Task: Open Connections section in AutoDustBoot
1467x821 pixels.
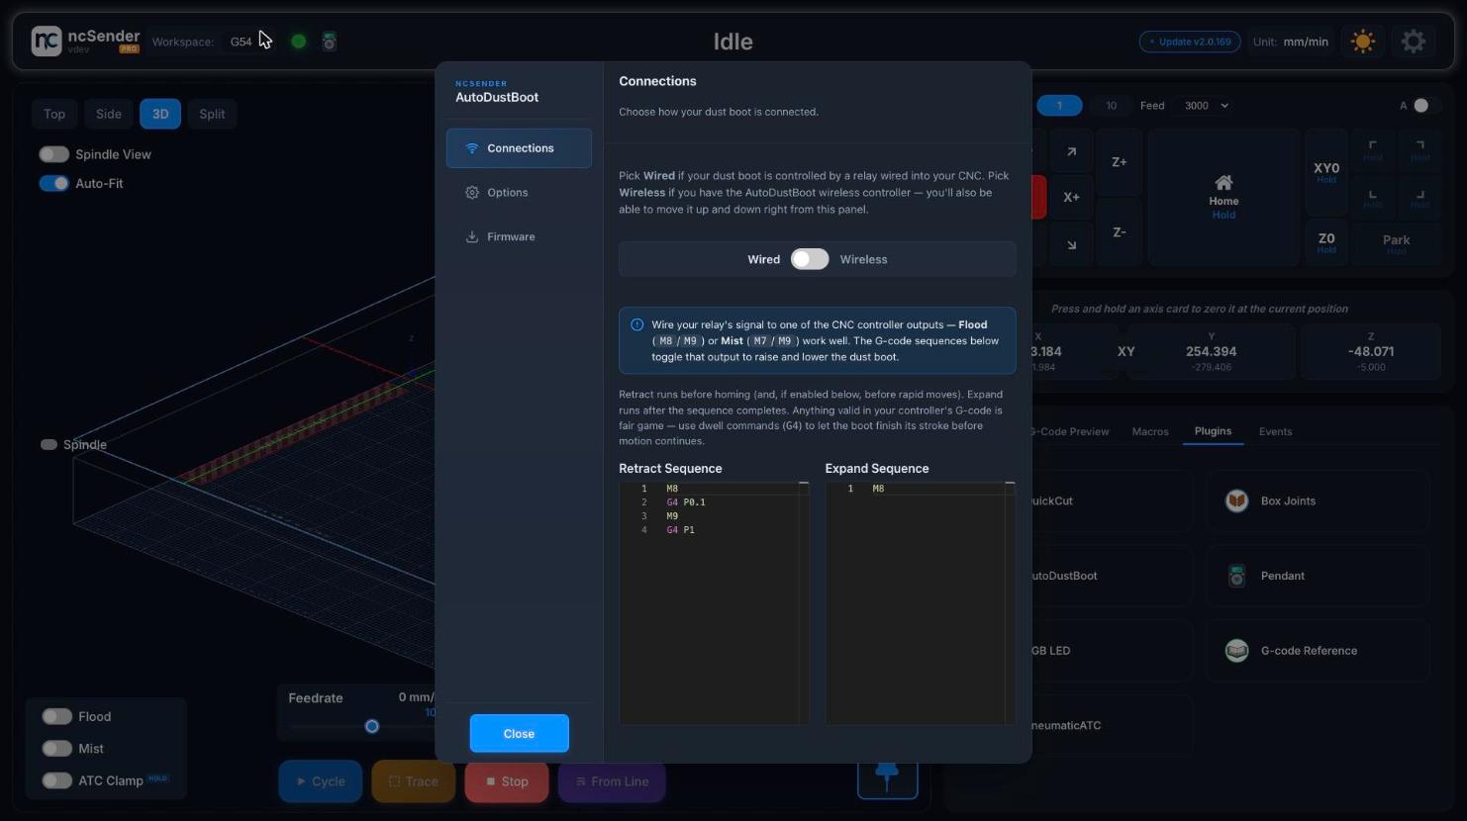Action: tap(519, 148)
